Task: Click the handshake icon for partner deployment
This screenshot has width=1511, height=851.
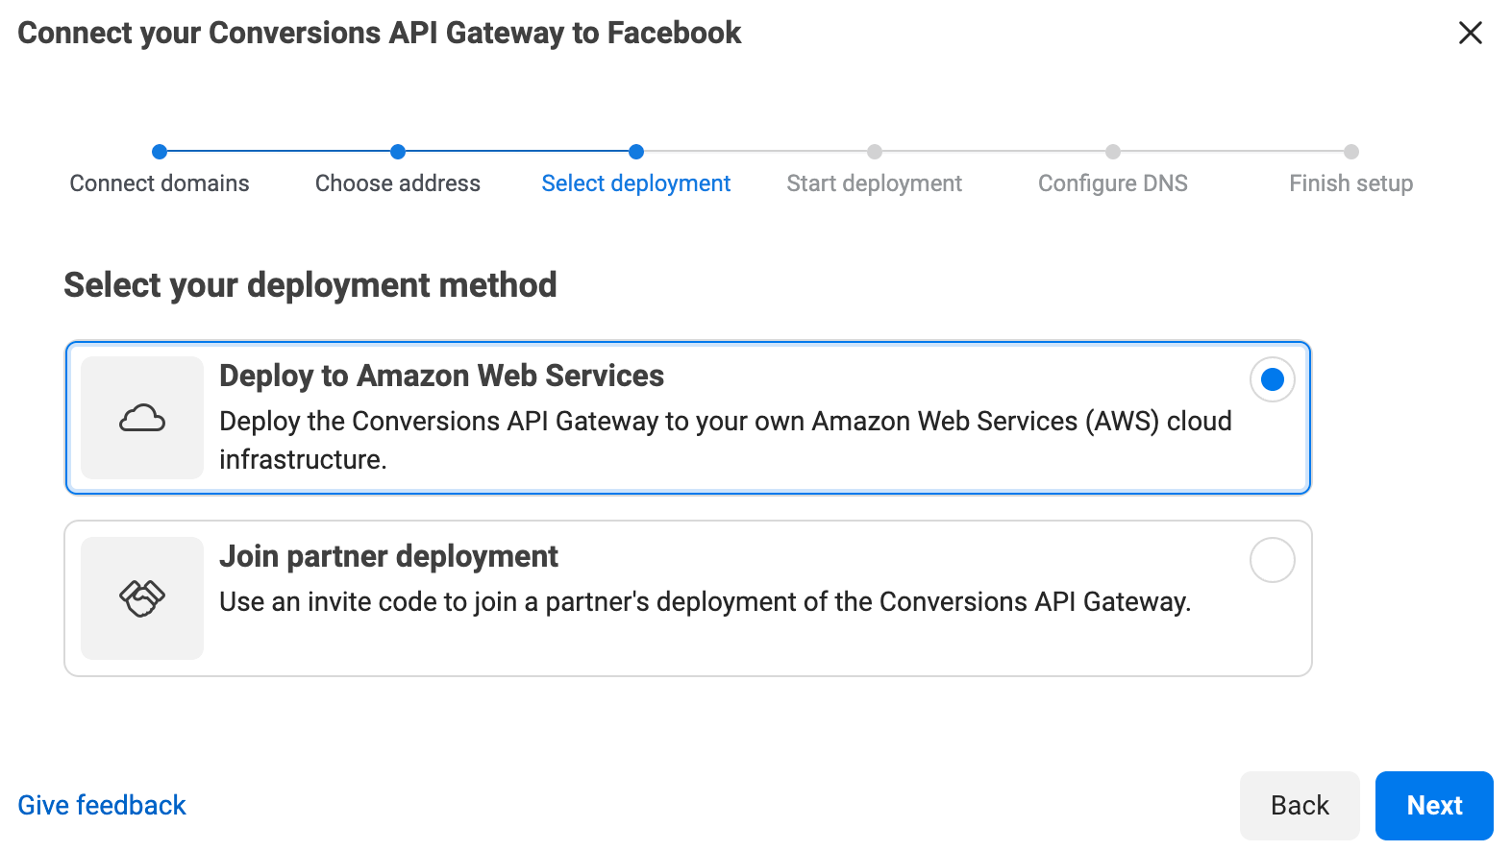Action: tap(142, 598)
